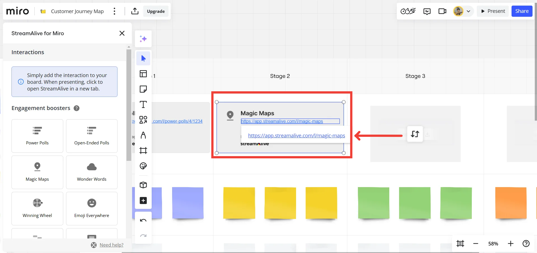This screenshot has height=253, width=537.
Task: Open the Need help? link
Action: [111, 245]
